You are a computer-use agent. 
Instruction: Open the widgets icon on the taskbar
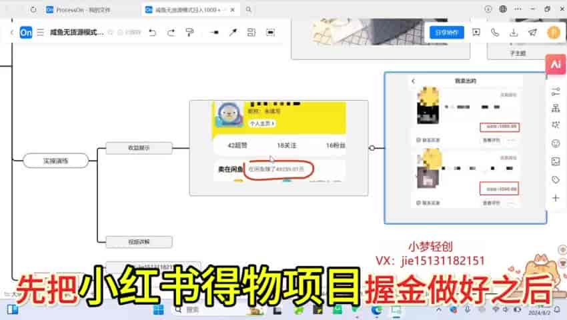tap(12, 310)
